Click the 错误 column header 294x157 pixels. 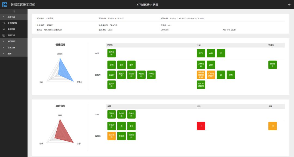(x=199, y=106)
